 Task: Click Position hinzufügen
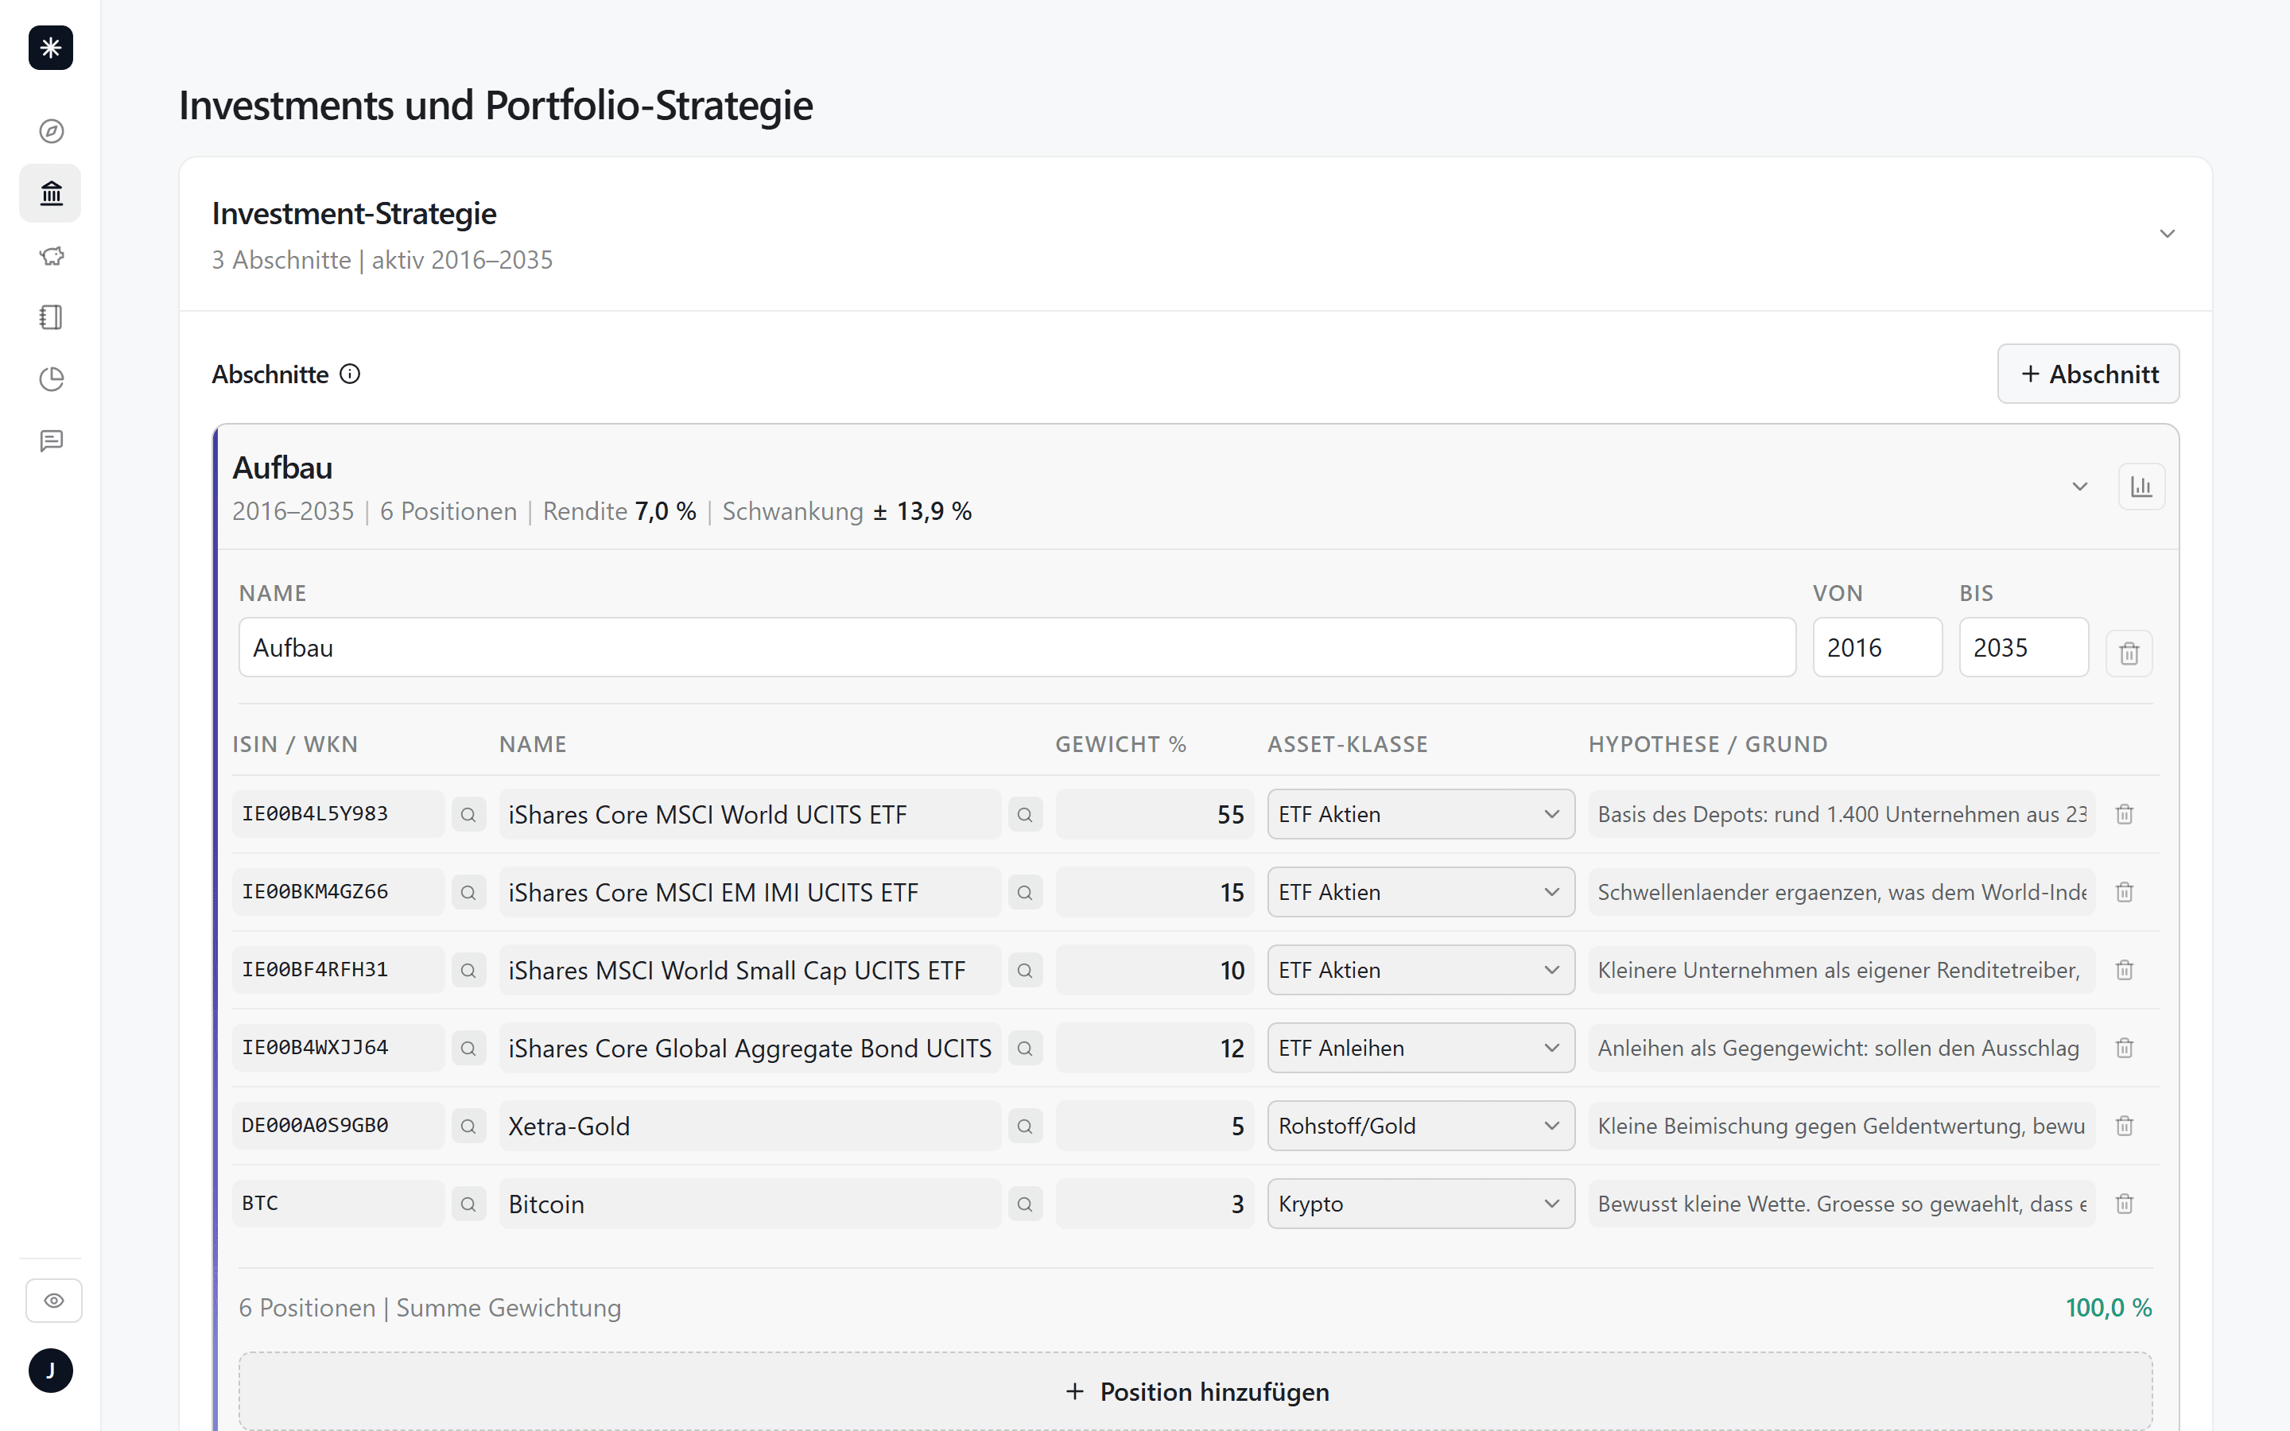tap(1195, 1391)
